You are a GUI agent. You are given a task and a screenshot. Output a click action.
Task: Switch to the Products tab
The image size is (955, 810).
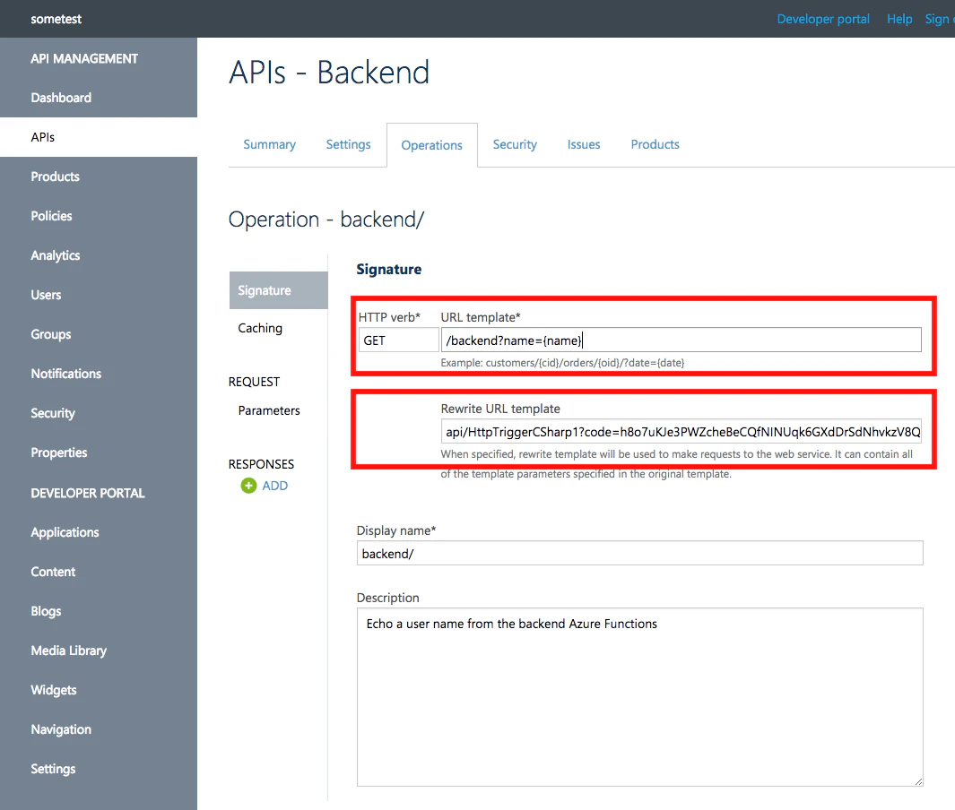655,145
